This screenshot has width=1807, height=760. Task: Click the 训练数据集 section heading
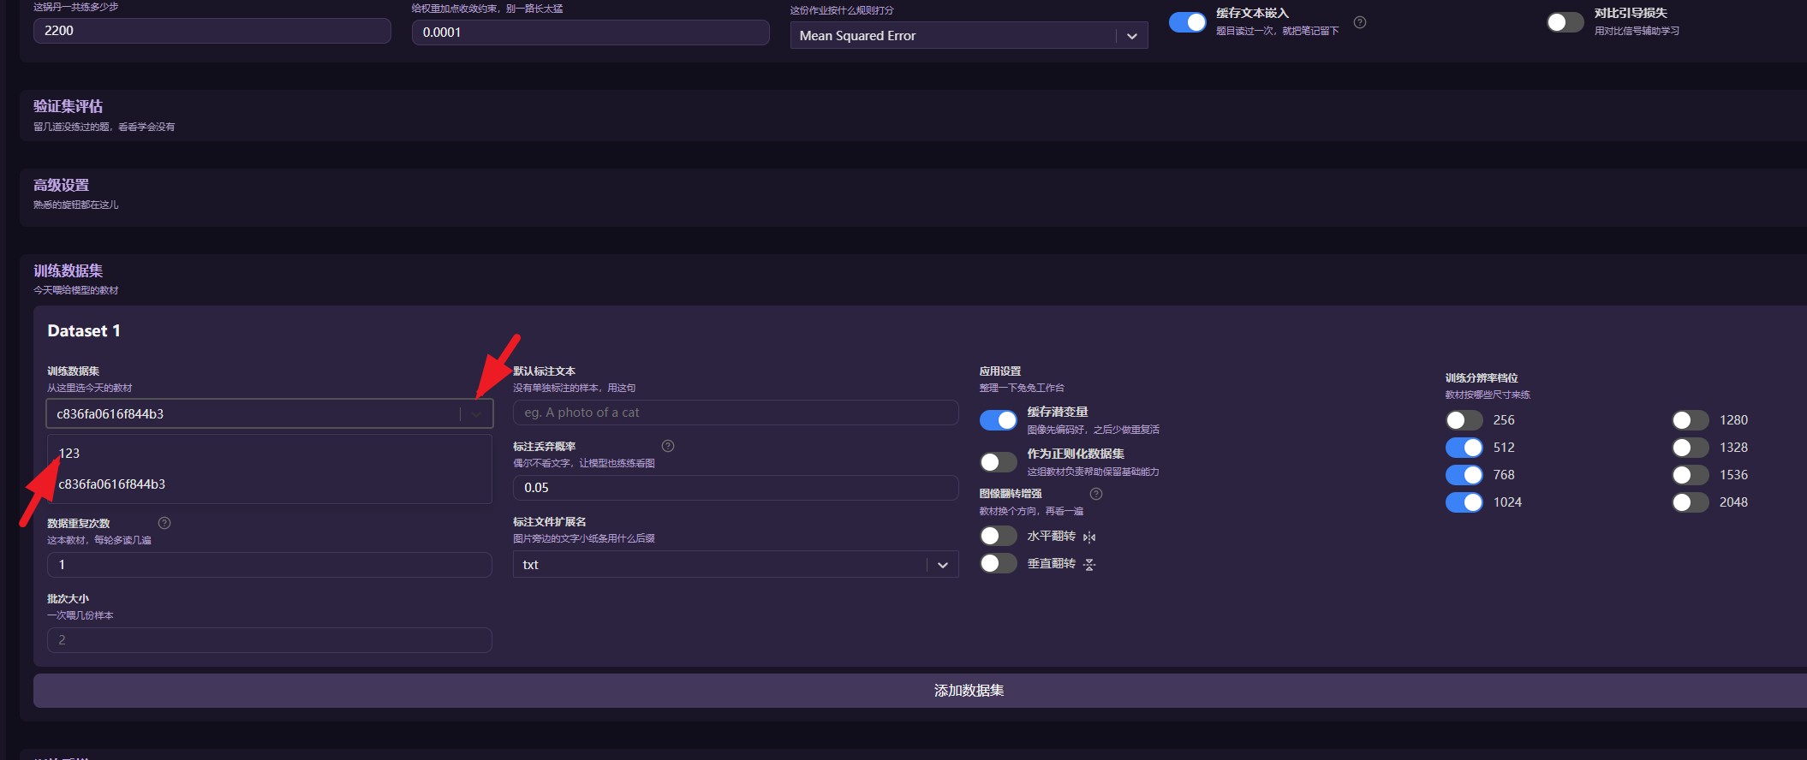68,270
